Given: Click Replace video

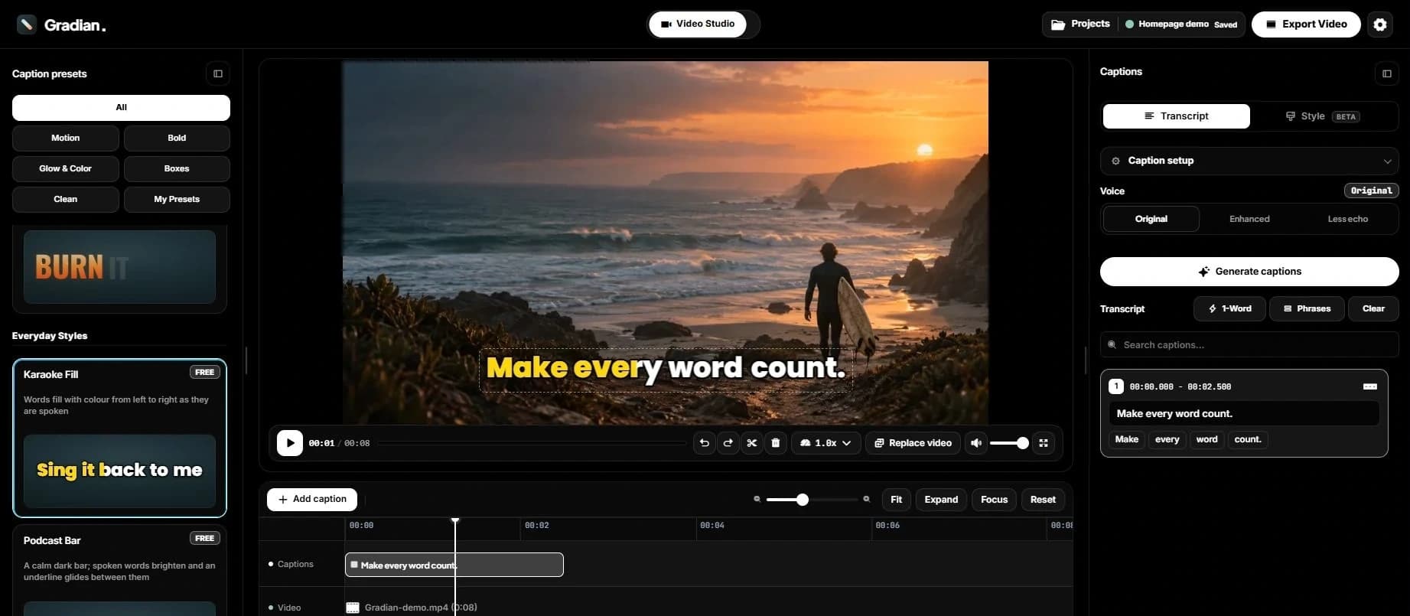Looking at the screenshot, I should (913, 443).
